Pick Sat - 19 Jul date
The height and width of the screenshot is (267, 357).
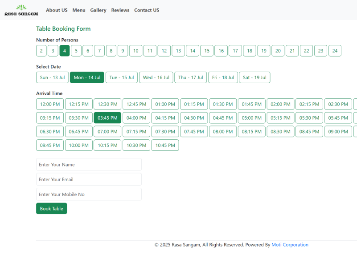[x=254, y=77]
